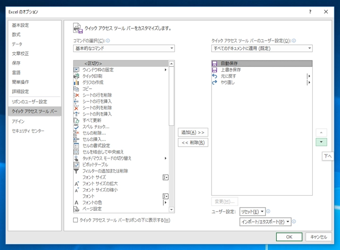Select the スペル チェック ABC icon
Image resolution: width=340 pixels, height=250 pixels.
(x=76, y=127)
